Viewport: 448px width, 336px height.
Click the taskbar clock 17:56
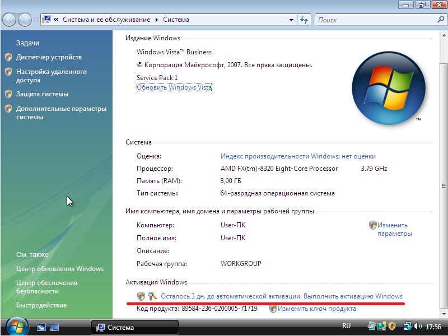433,326
